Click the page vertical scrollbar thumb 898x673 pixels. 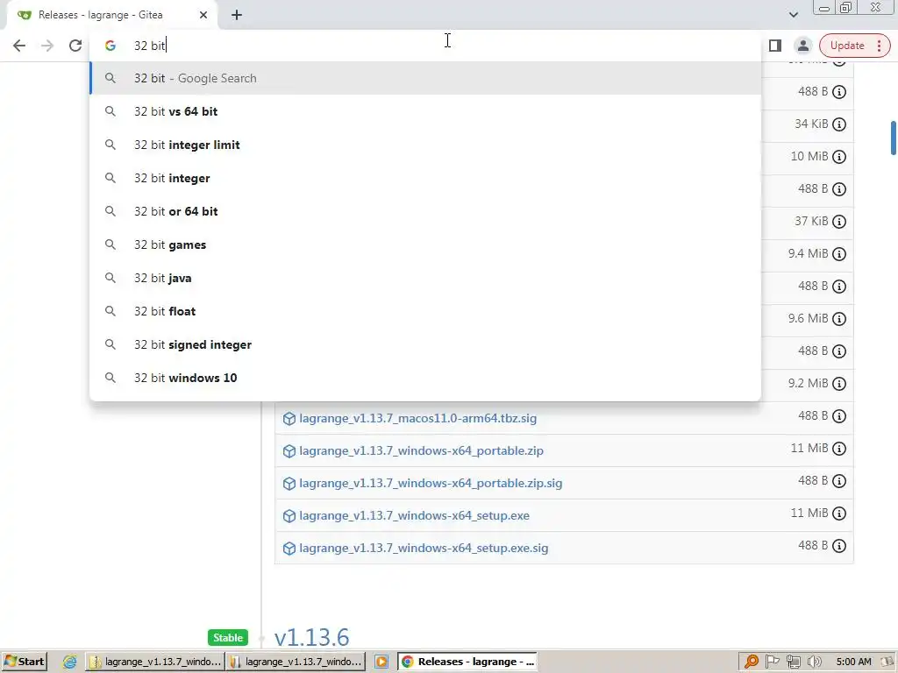point(893,138)
